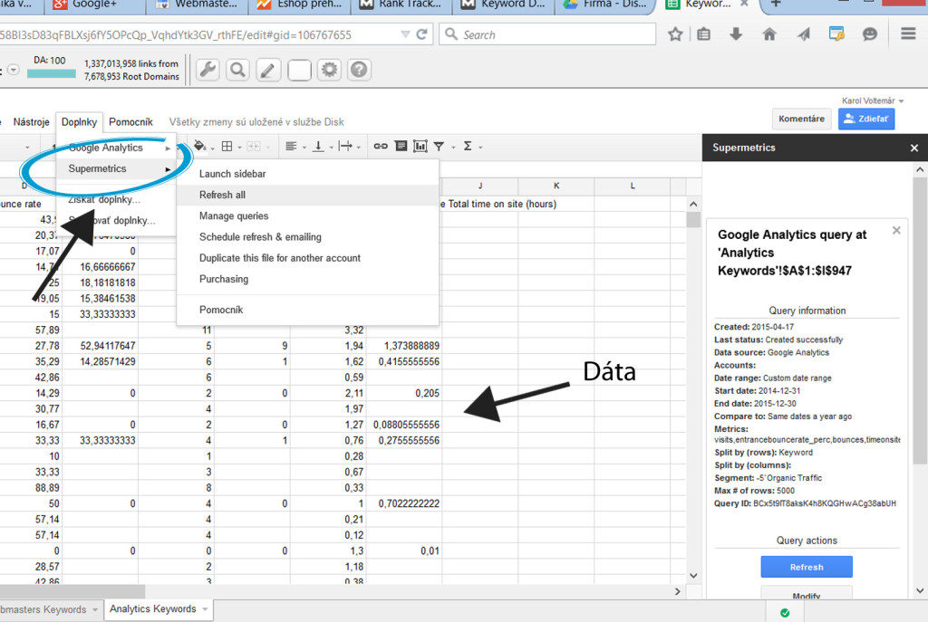Image resolution: width=928 pixels, height=622 pixels.
Task: Open Analytics Keywords sheet tab dropdown
Action: pos(205,609)
